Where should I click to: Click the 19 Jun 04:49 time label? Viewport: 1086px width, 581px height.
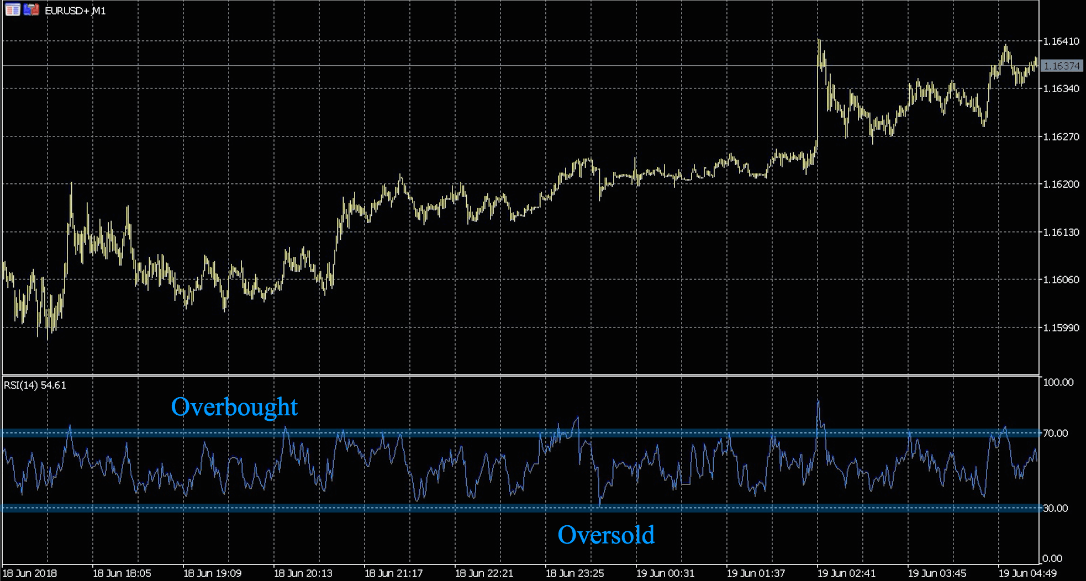(1027, 573)
